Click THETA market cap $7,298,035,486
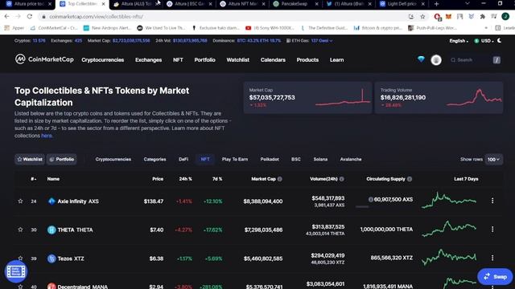515x289 pixels. [x=263, y=230]
